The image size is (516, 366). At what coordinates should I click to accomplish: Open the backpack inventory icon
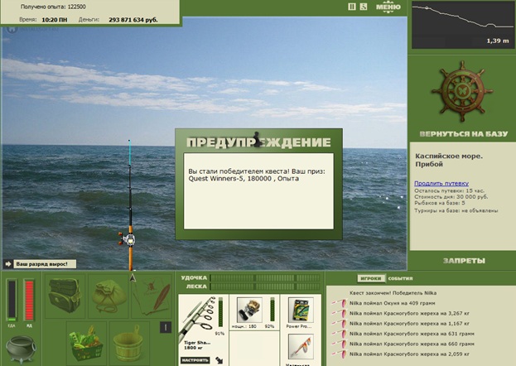point(65,296)
